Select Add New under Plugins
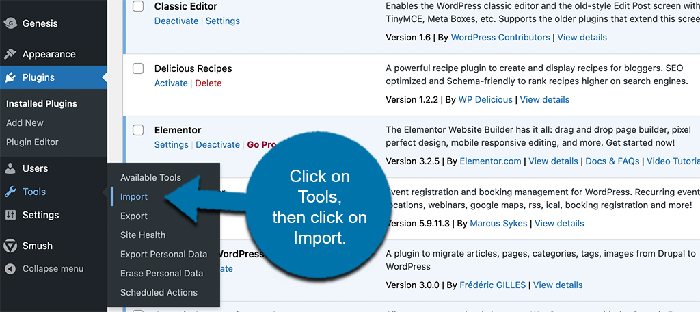Viewport: 700px width, 312px height. (25, 123)
